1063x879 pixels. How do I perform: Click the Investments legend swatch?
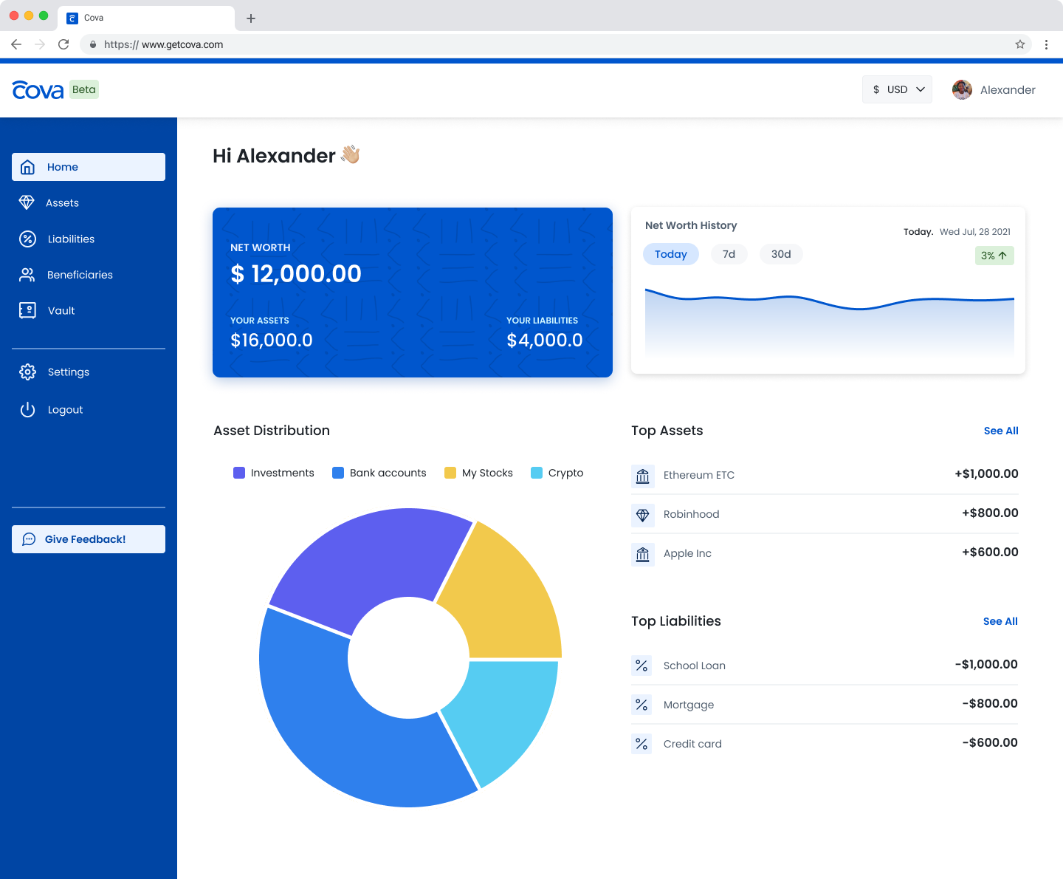(239, 473)
